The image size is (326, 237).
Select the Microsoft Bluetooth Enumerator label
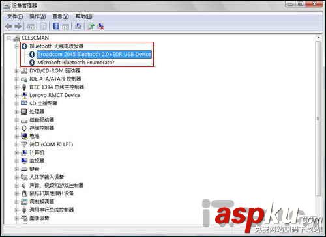pos(76,63)
